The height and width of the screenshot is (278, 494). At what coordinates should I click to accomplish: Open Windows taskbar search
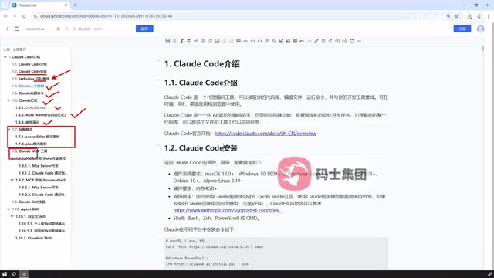click(x=14, y=274)
